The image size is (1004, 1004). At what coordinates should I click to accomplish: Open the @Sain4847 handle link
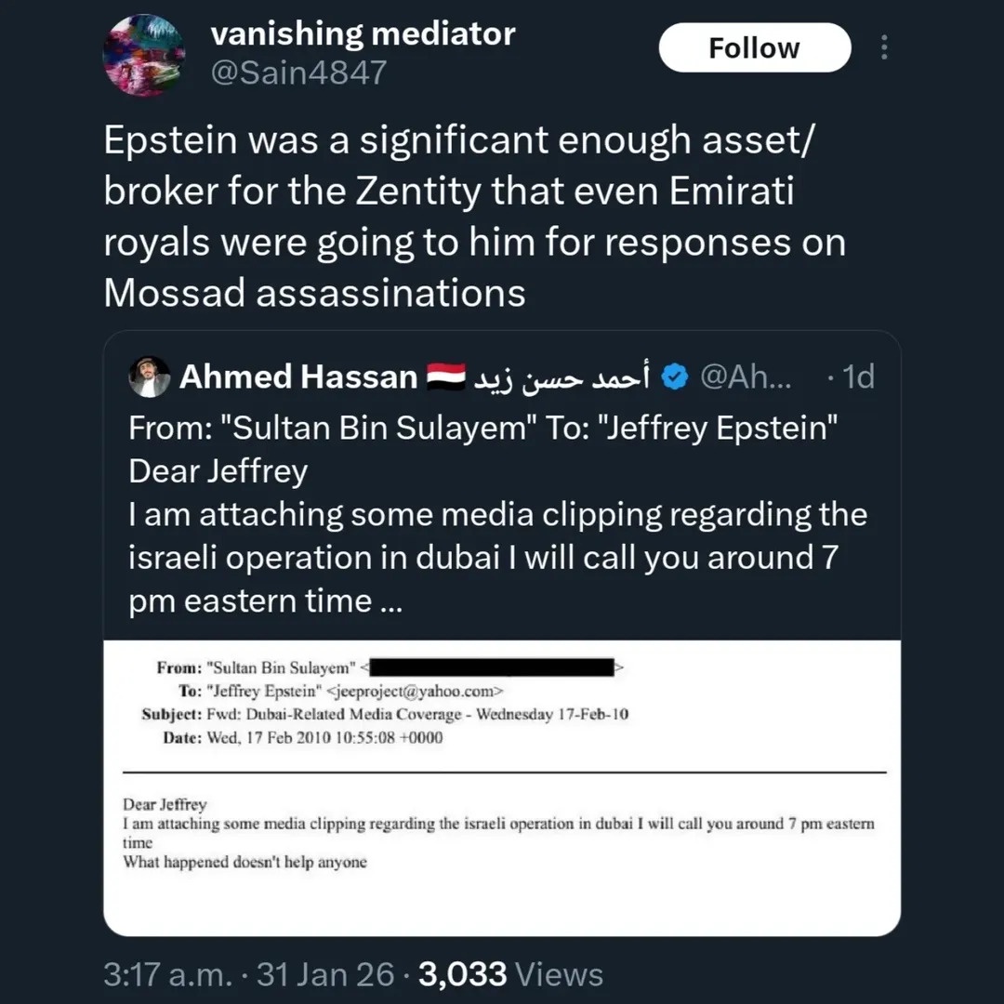pyautogui.click(x=298, y=73)
